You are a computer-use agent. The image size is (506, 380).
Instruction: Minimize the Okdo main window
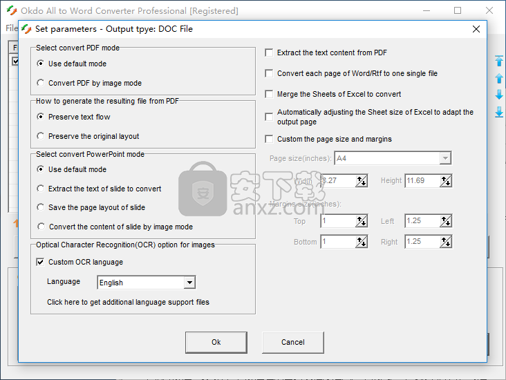(427, 10)
